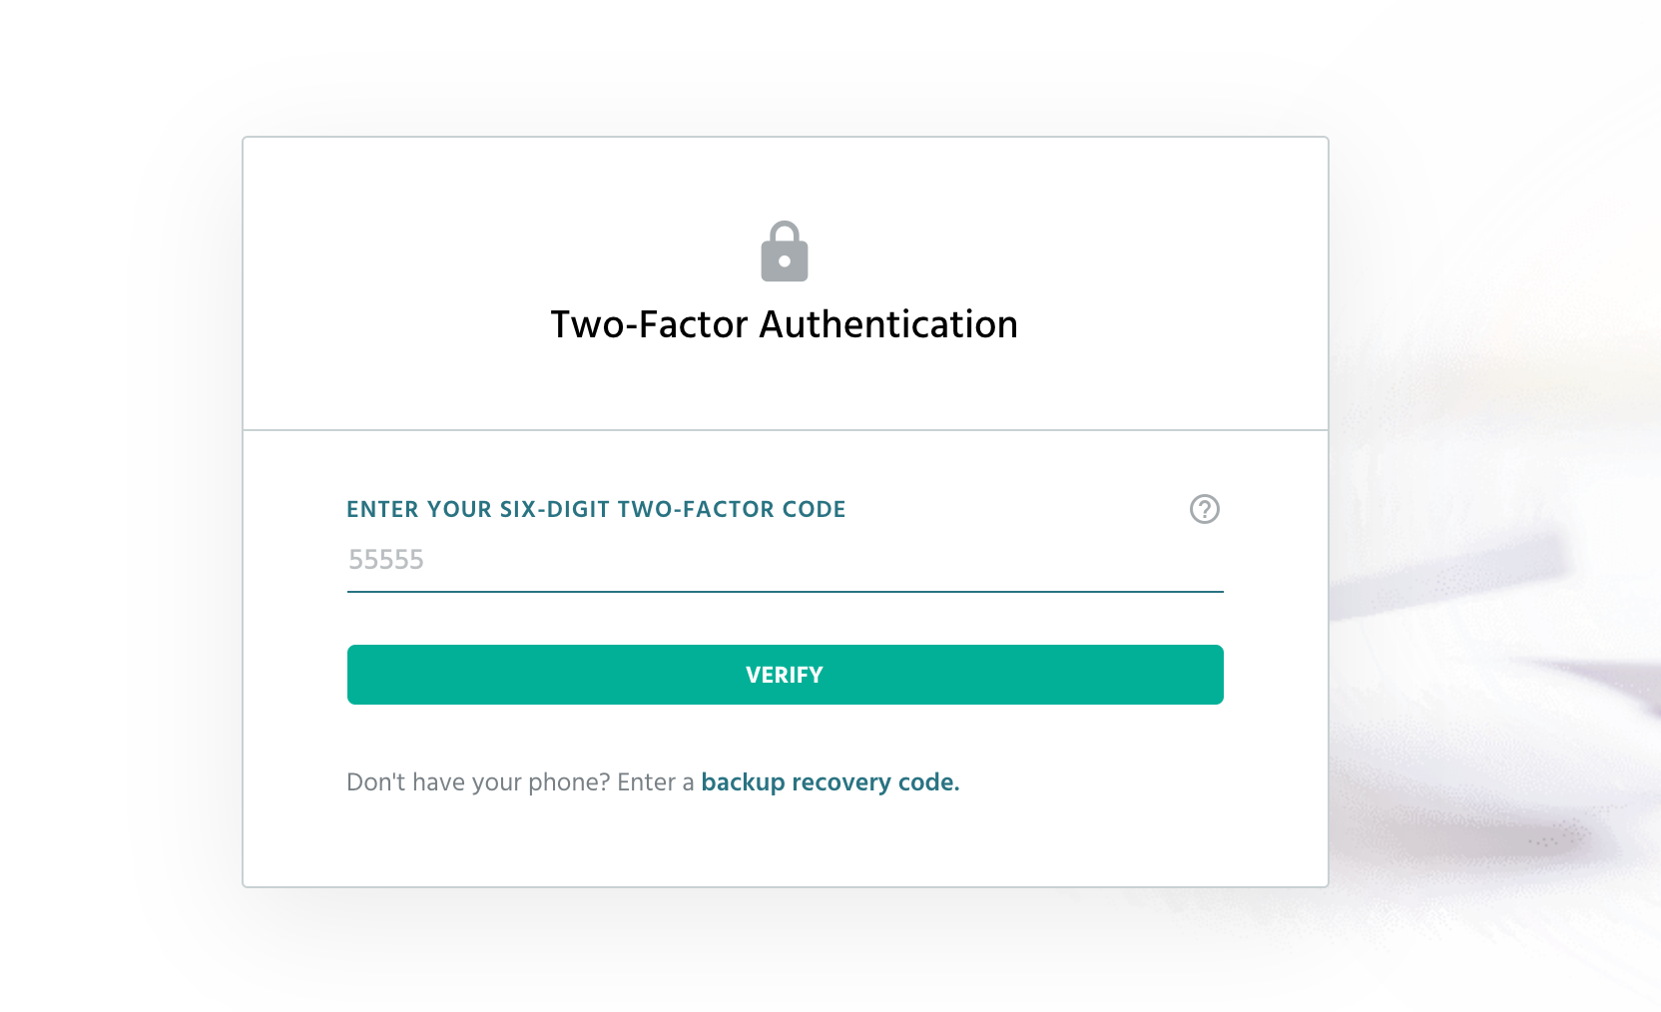1661x1012 pixels.
Task: Click the green VERIFY button
Action: (786, 675)
